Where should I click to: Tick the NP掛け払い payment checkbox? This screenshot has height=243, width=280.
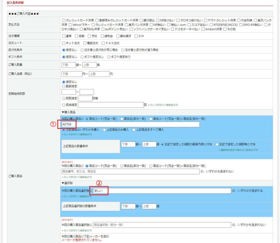(158, 20)
